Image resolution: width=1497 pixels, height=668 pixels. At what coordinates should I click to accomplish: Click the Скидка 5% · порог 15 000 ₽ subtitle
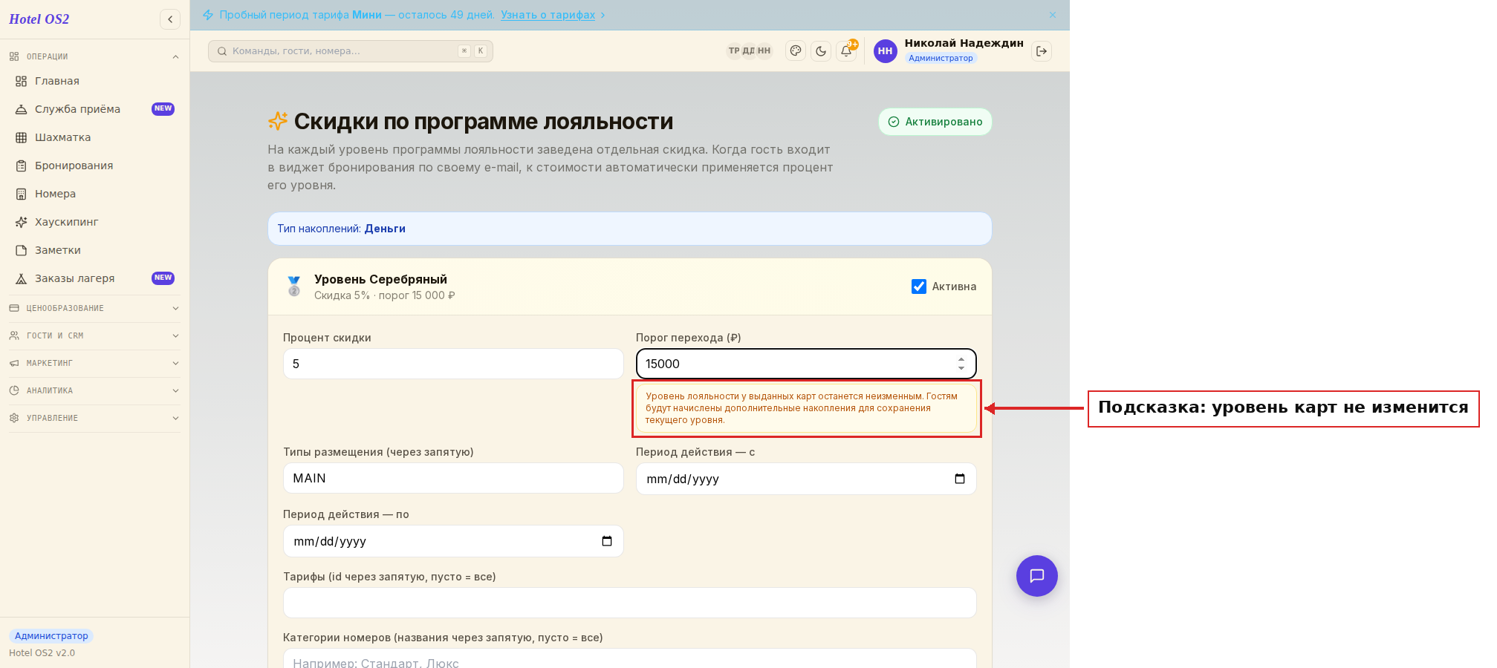[385, 295]
